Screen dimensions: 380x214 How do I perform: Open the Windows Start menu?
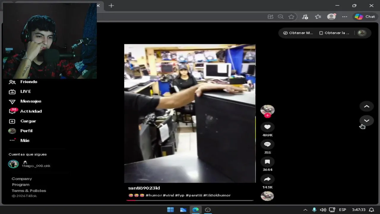point(170,210)
